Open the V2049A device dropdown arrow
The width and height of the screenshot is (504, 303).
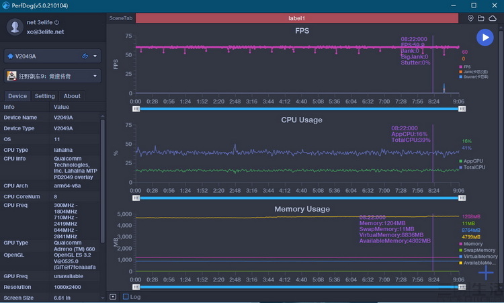(95, 56)
